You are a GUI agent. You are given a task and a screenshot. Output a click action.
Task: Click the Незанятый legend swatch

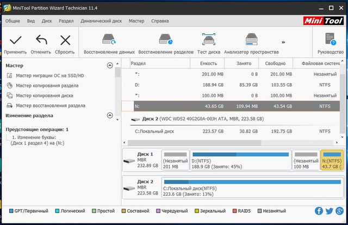tap(259, 211)
